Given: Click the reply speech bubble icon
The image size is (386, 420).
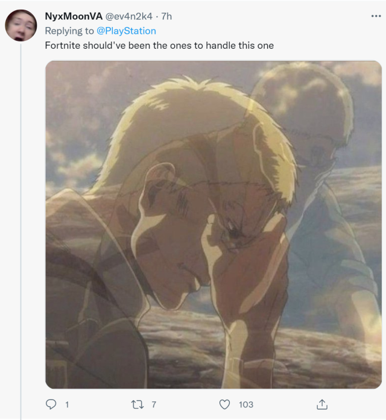Looking at the screenshot, I should pos(52,404).
